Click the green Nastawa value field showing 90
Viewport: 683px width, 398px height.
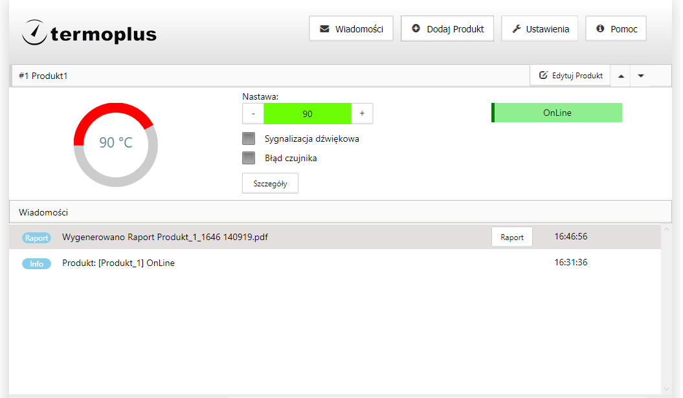(308, 113)
